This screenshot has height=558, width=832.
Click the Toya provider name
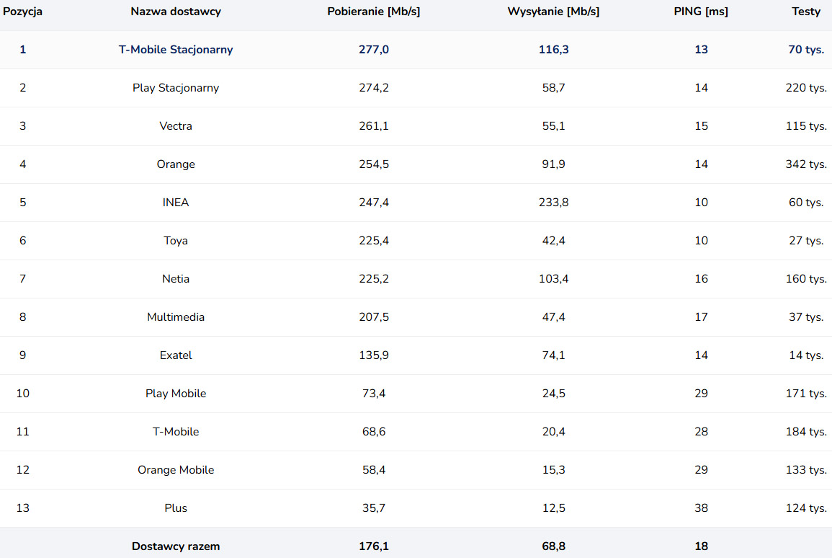[176, 241]
